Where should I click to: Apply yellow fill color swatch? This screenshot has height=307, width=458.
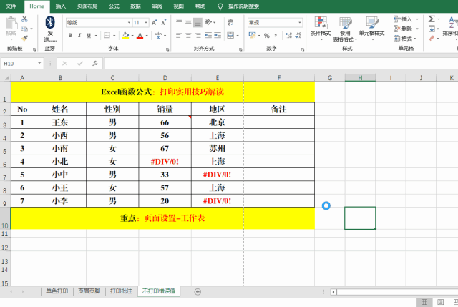(x=126, y=36)
